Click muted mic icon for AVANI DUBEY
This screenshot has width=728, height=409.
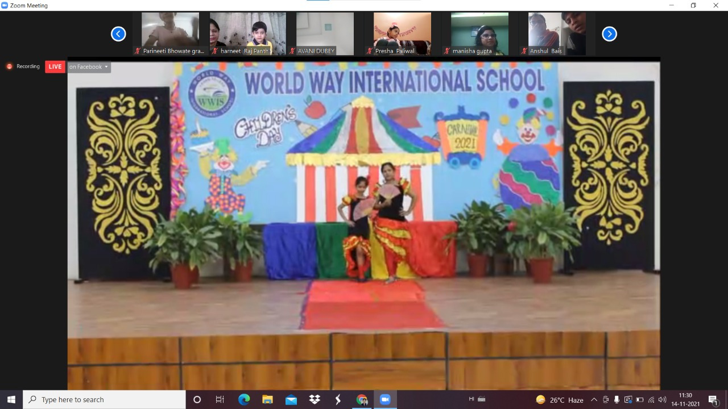coord(292,51)
